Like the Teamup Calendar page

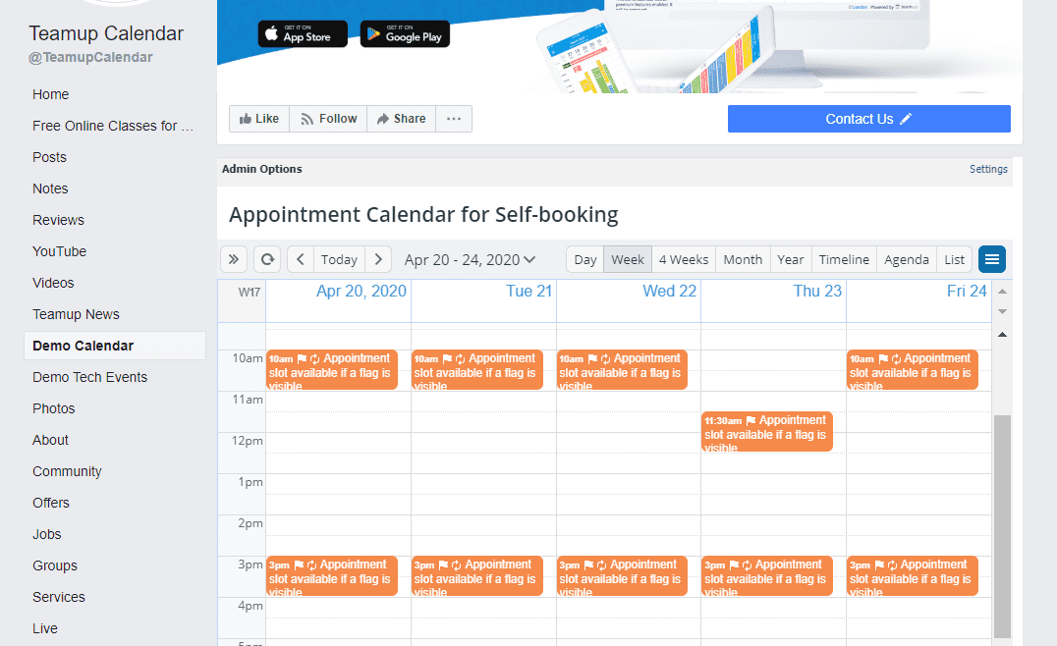[x=259, y=119]
